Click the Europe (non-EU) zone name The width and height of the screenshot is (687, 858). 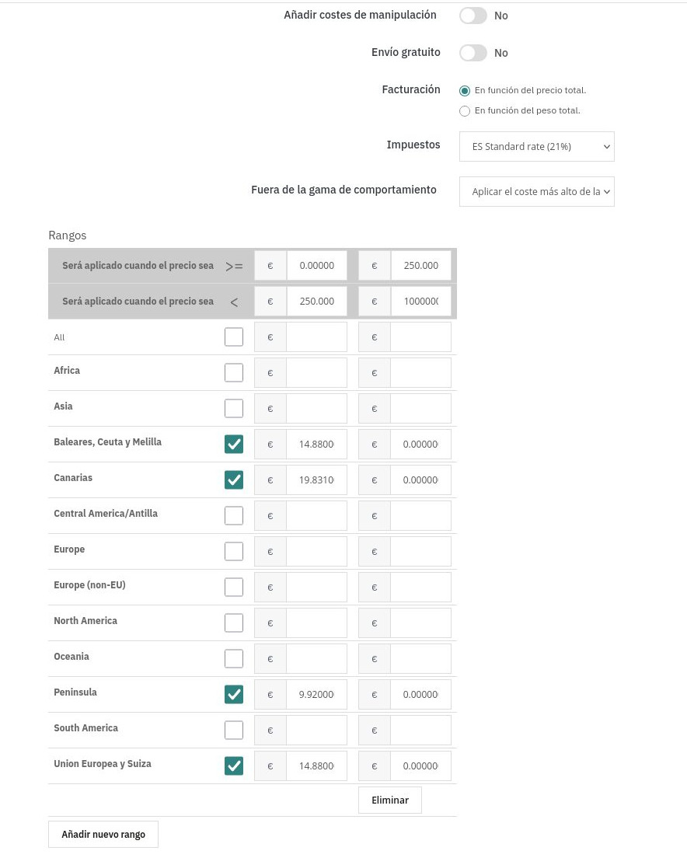click(89, 585)
